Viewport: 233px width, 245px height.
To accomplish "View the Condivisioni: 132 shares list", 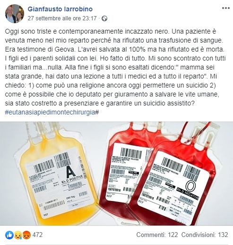I will pyautogui.click(x=205, y=235).
